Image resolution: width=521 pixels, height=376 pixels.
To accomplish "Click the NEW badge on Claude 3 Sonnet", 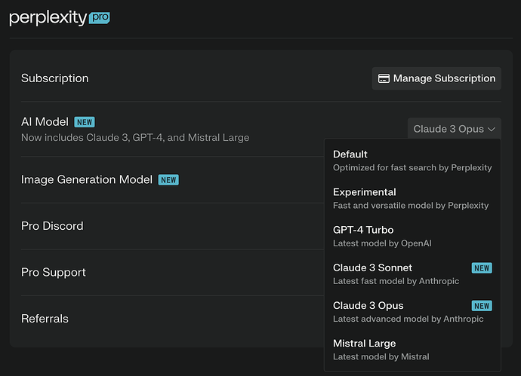I will tap(482, 268).
